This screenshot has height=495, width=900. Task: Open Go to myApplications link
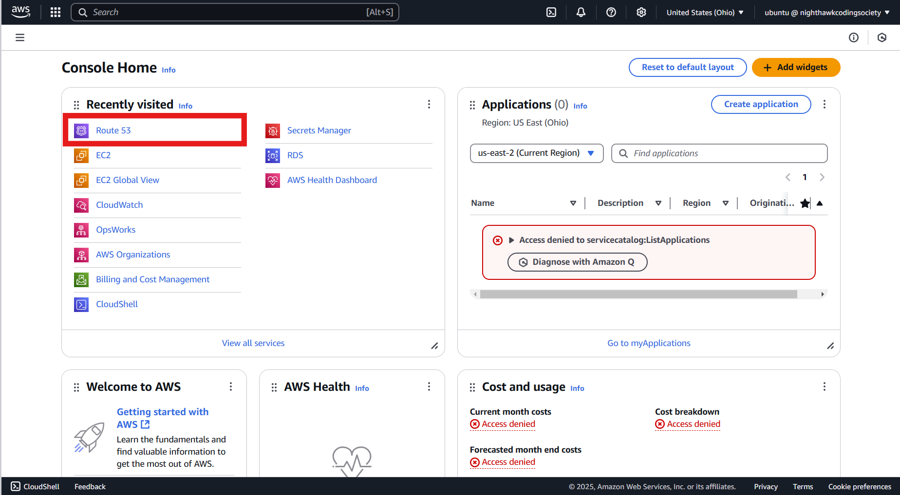point(649,343)
